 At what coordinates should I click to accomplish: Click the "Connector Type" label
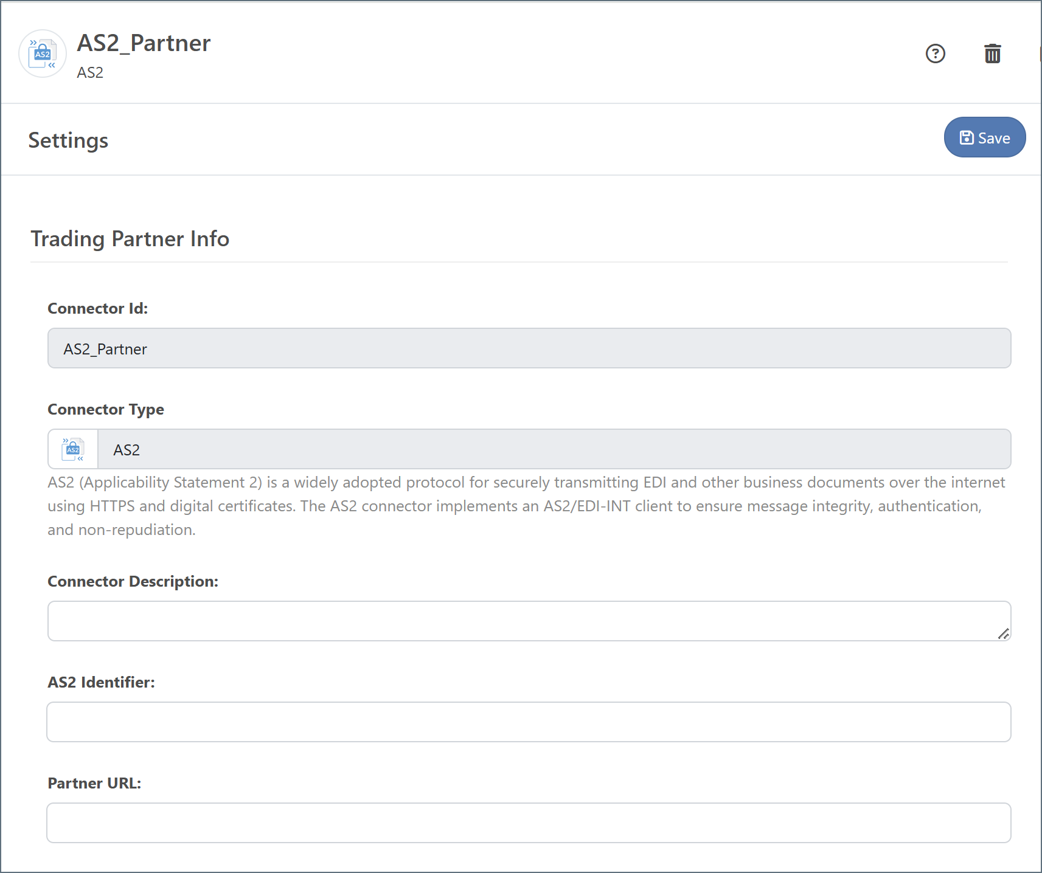106,410
